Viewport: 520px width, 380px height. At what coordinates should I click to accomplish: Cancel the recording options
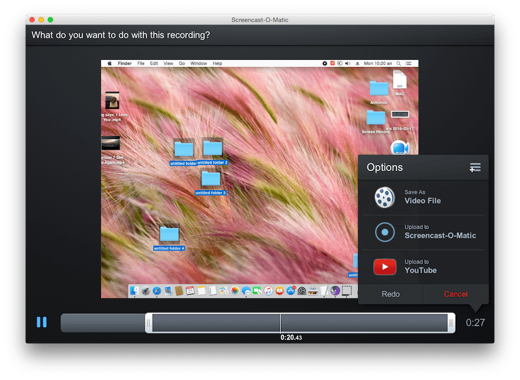point(456,294)
